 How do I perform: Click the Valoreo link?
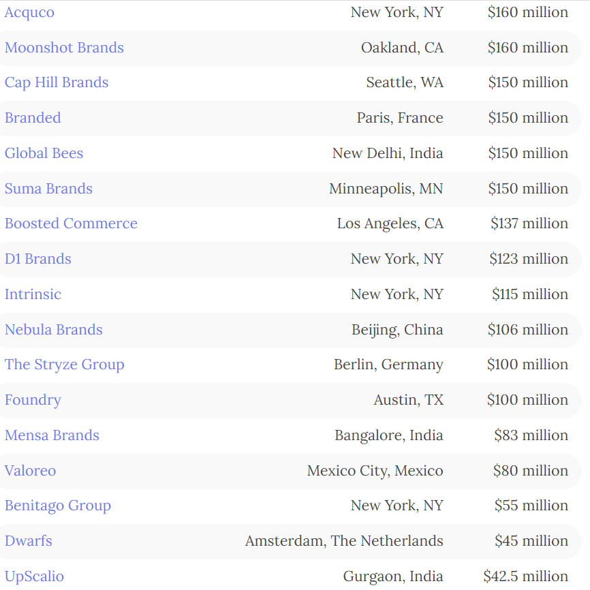coord(31,471)
